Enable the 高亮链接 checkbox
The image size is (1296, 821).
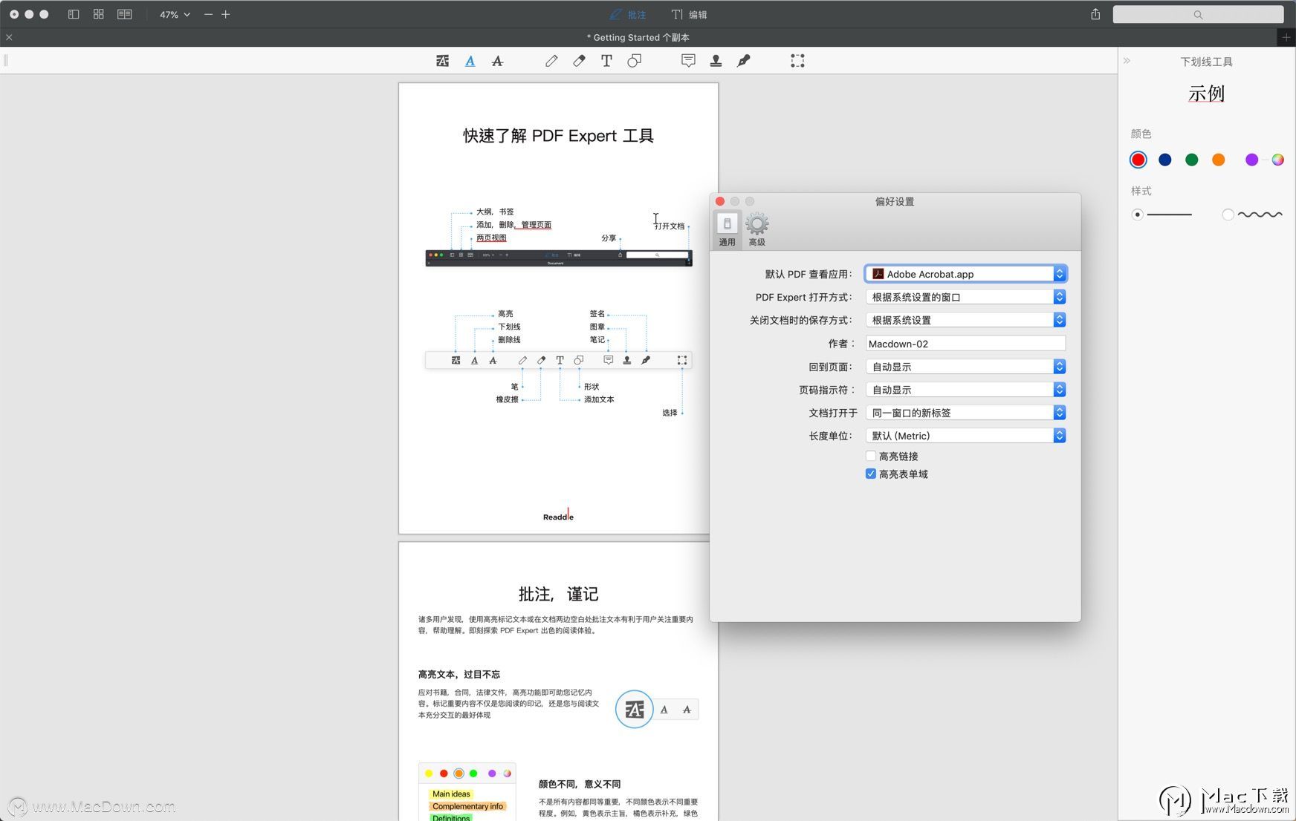coord(871,456)
